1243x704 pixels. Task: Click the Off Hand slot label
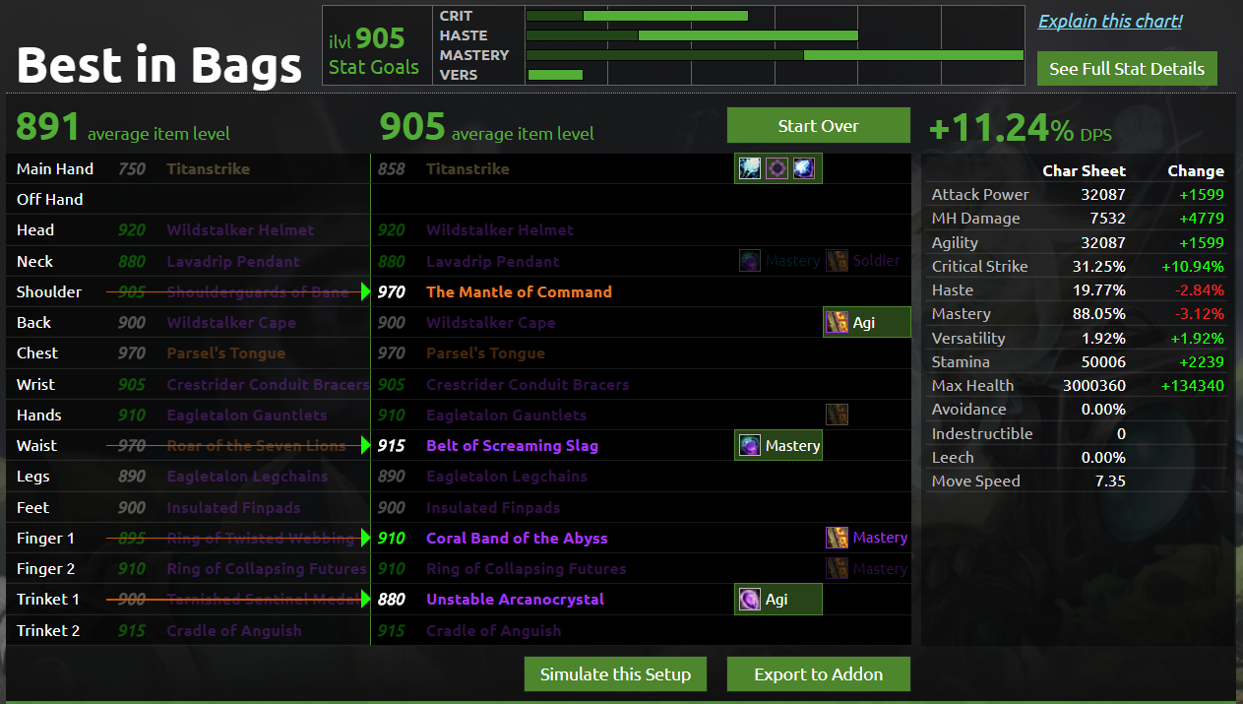tap(50, 199)
